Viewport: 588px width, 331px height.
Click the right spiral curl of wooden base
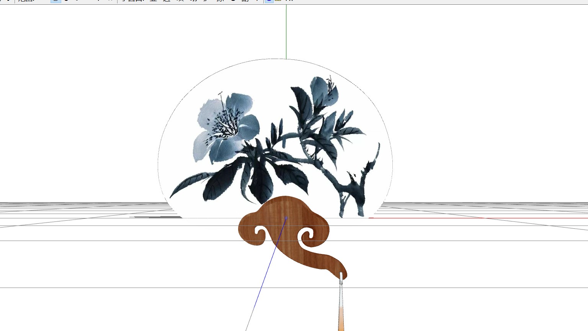tap(307, 235)
